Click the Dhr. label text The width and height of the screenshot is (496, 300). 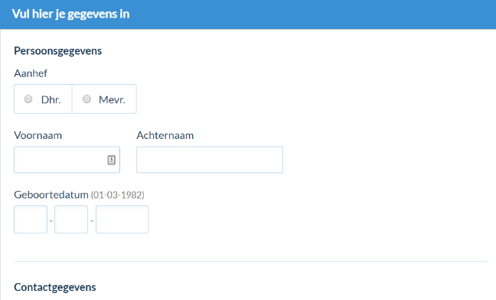pos(51,100)
